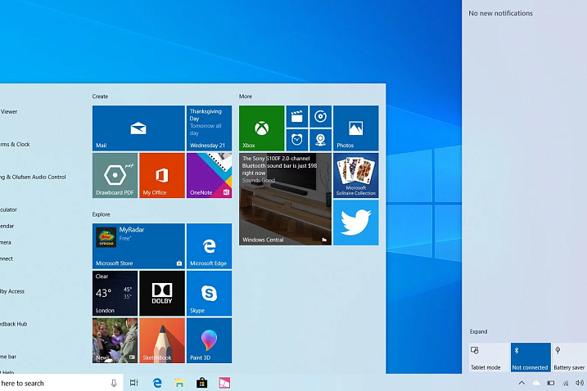587x391 pixels.
Task: Click the More group heading
Action: [x=246, y=97]
